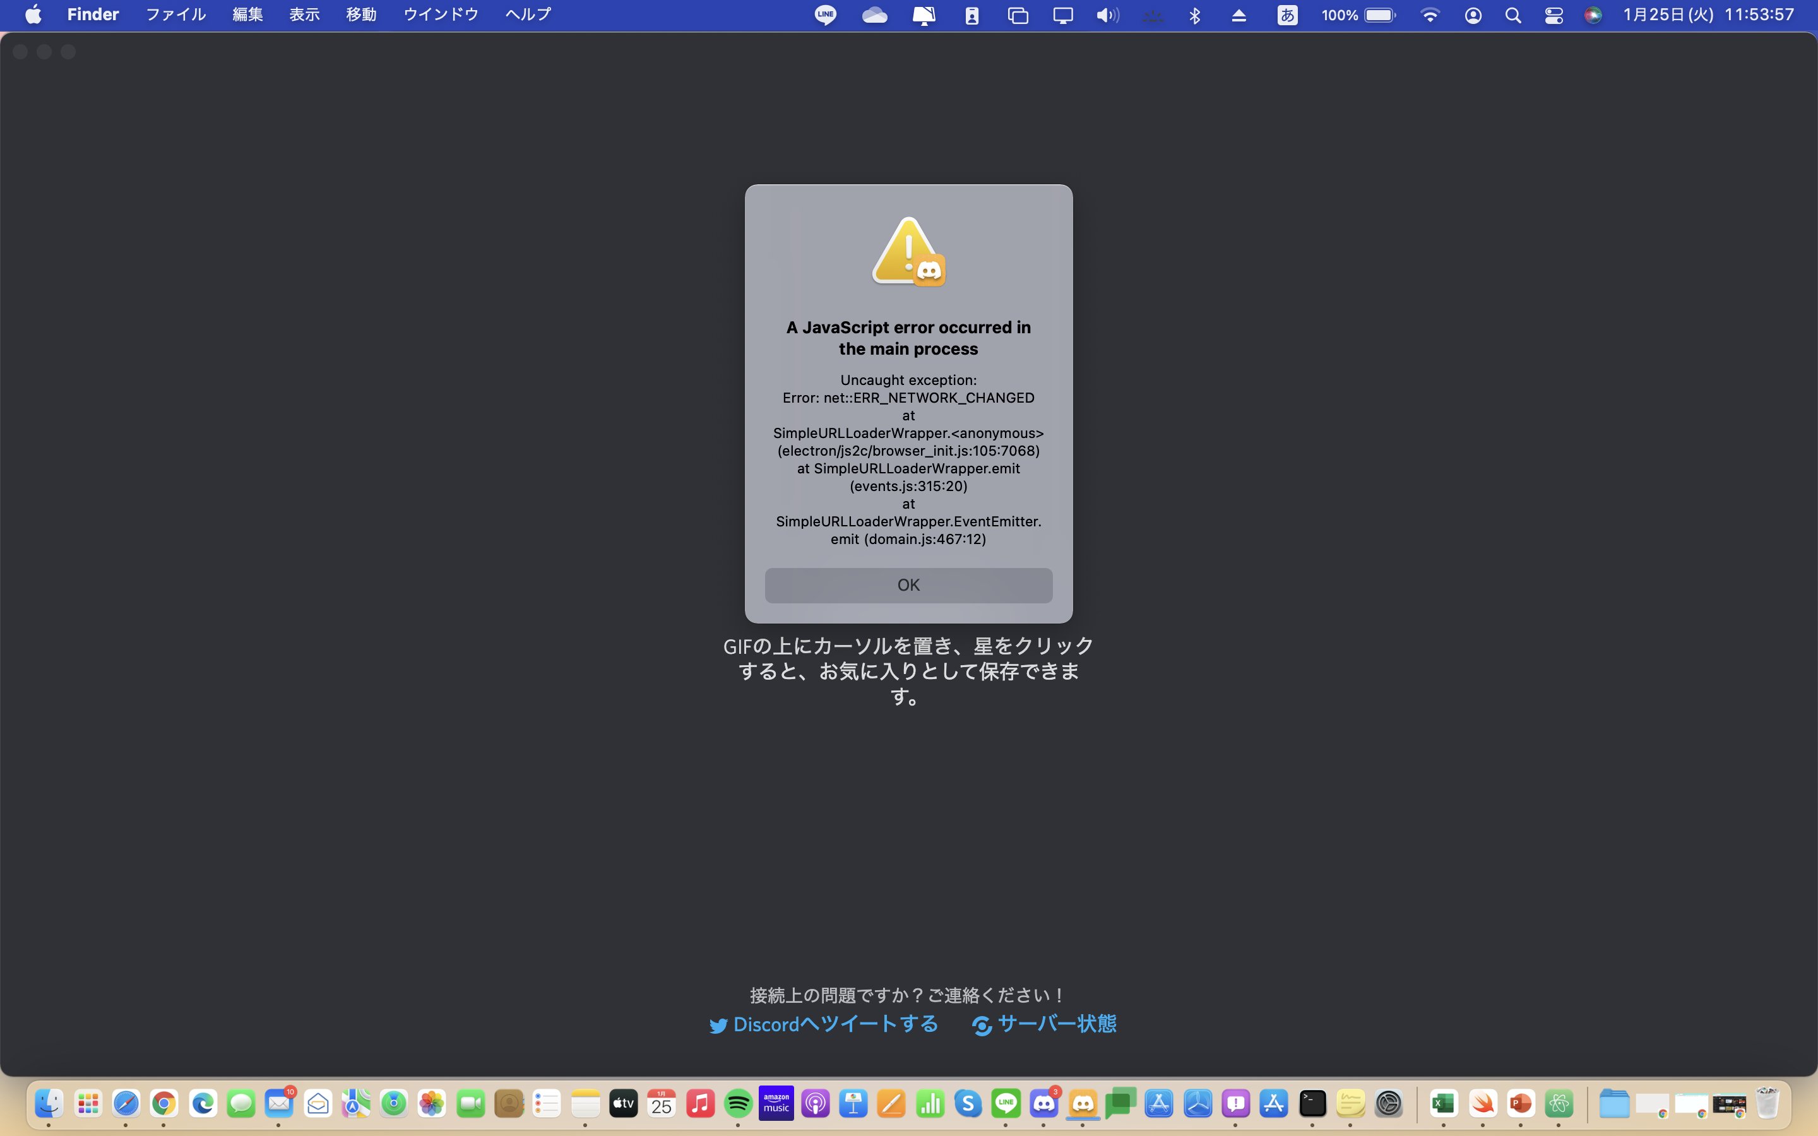Dismiss the JavaScript error with OK
Screen dimensions: 1818x1136
pyautogui.click(x=908, y=584)
